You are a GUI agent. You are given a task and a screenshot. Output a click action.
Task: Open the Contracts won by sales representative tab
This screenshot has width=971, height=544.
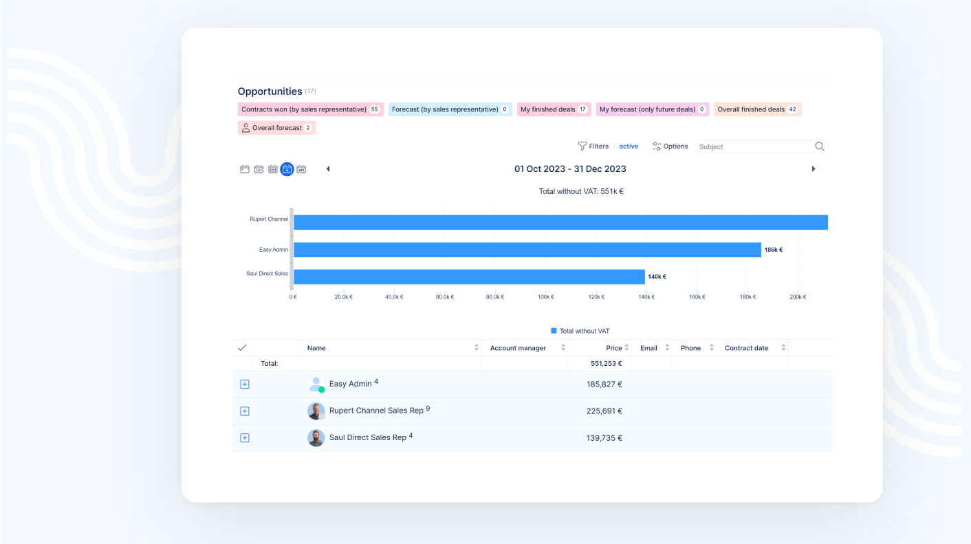pos(310,109)
